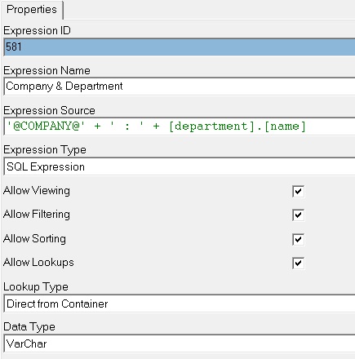
Task: Click the Expression Source label
Action: [x=49, y=110]
